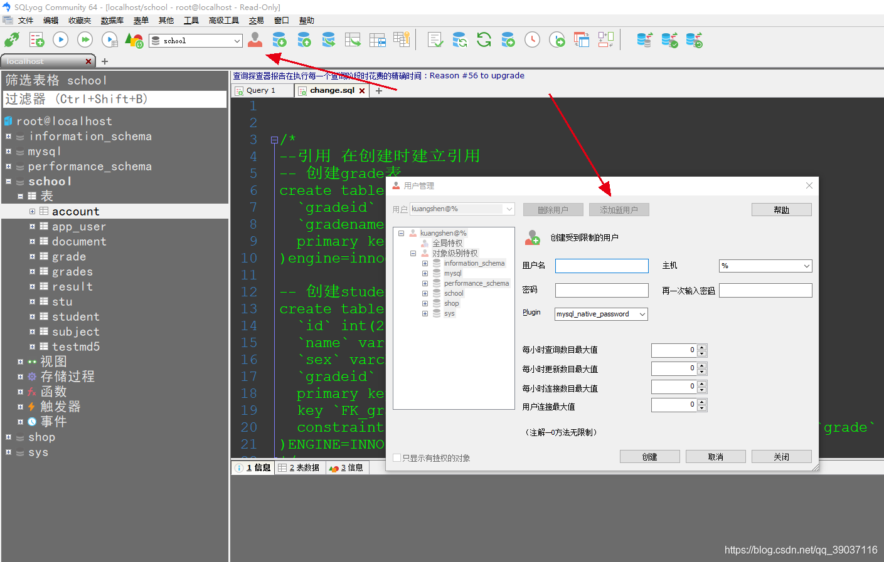Click the schema designer boxes icon
This screenshot has height=562, width=884.
(606, 40)
